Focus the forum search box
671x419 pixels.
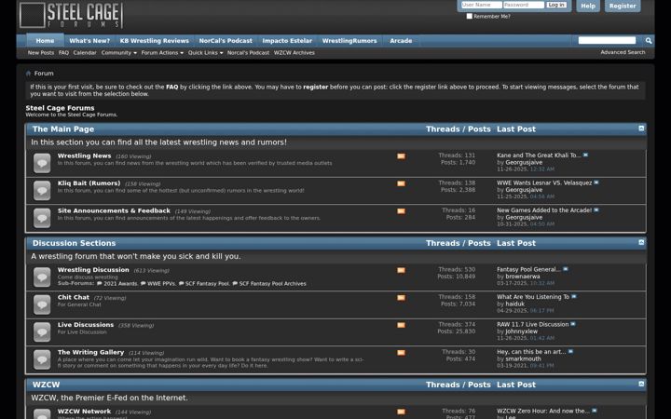[x=607, y=40]
